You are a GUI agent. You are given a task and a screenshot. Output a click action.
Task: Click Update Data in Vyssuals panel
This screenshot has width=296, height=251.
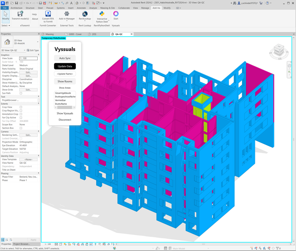(65, 66)
